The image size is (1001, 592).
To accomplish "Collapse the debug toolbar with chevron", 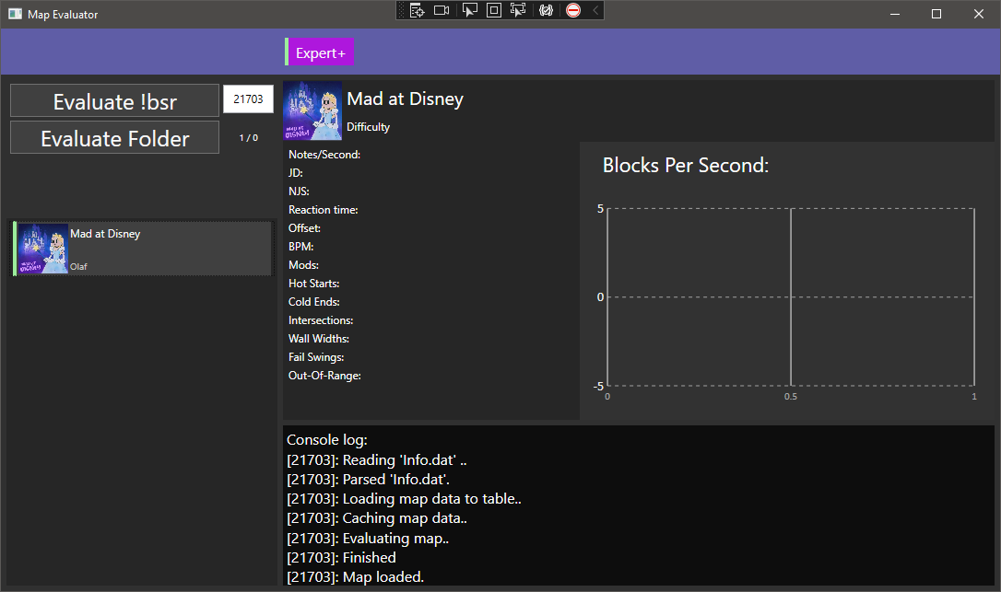I will tap(595, 10).
